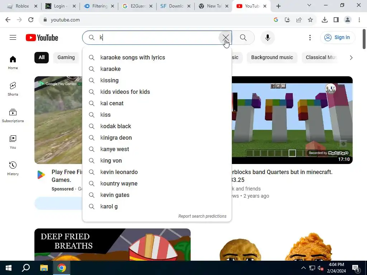The width and height of the screenshot is (367, 275).
Task: Click the install app icon in address bar
Action: pos(287,20)
